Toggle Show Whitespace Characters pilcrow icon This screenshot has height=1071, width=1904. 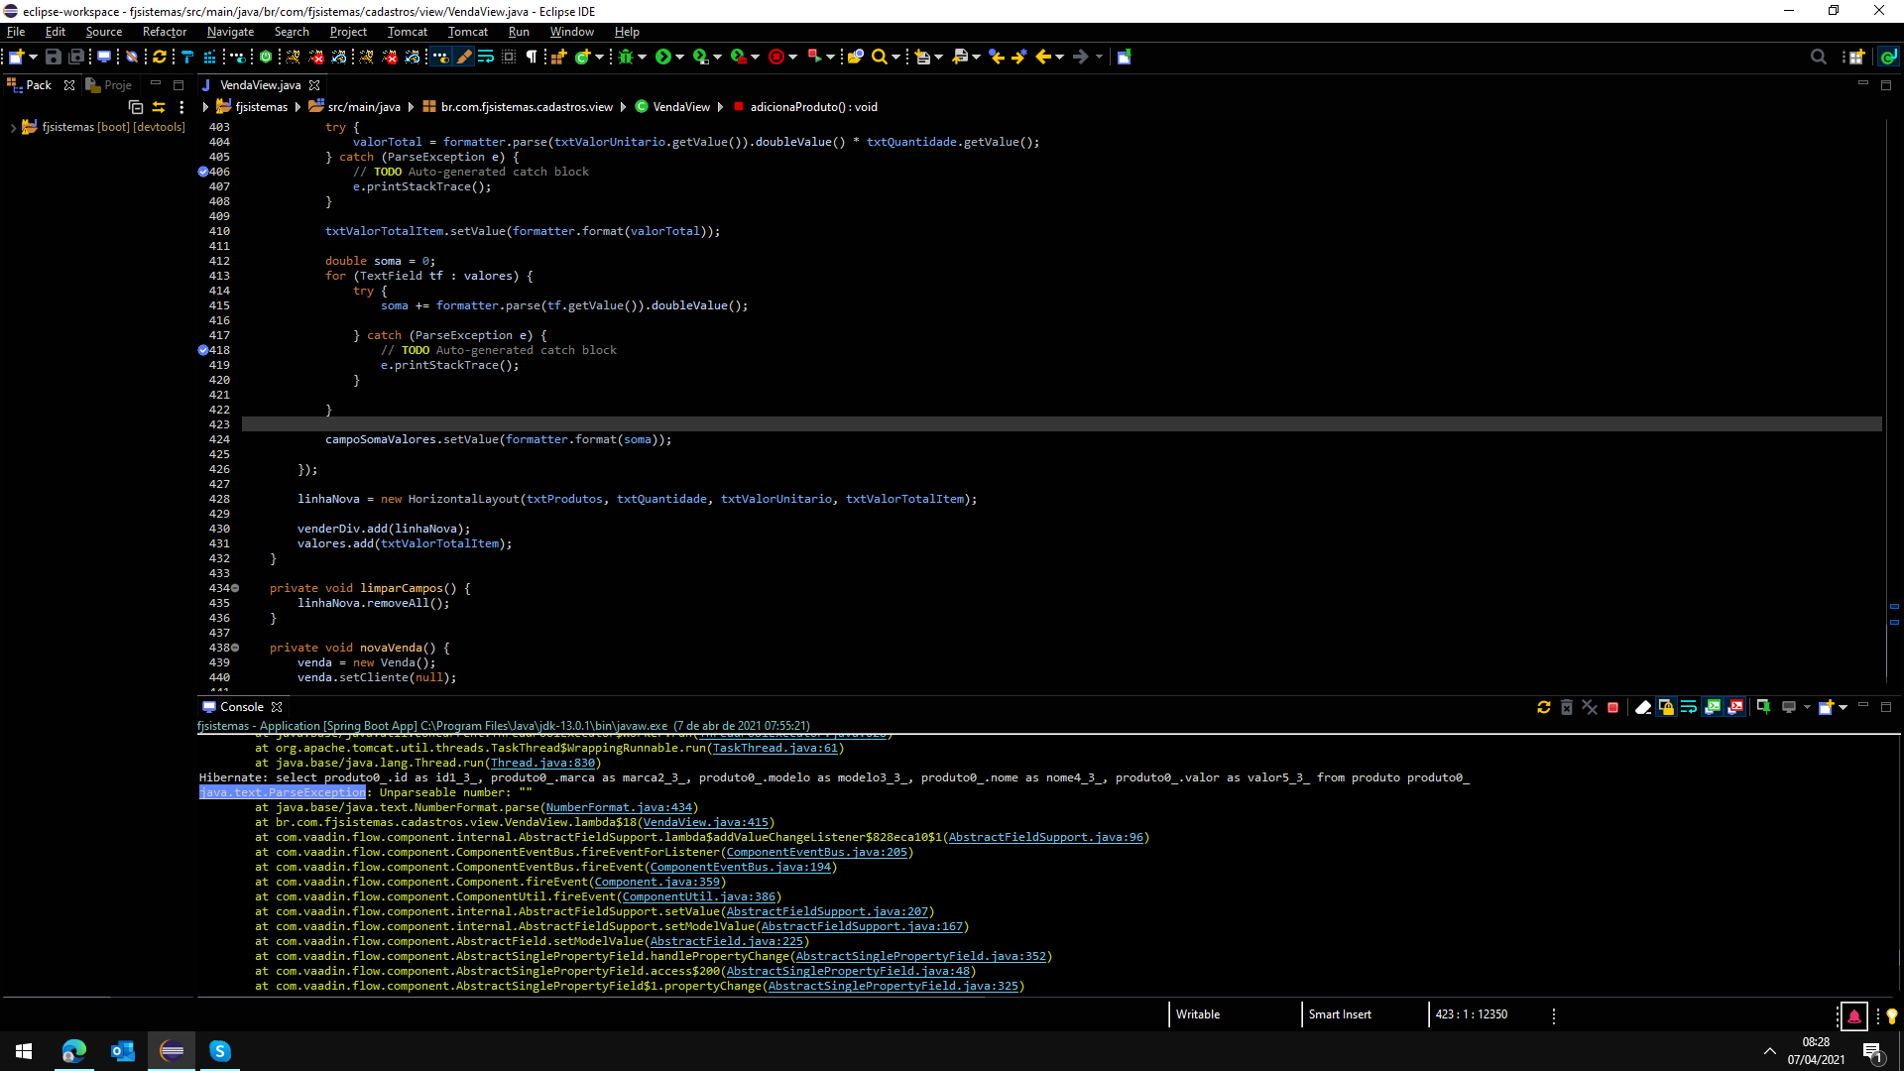[x=532, y=57]
